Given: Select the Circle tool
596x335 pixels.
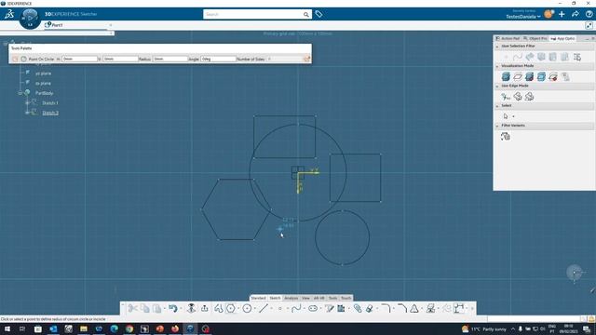Looking at the screenshot, I should tap(247, 308).
